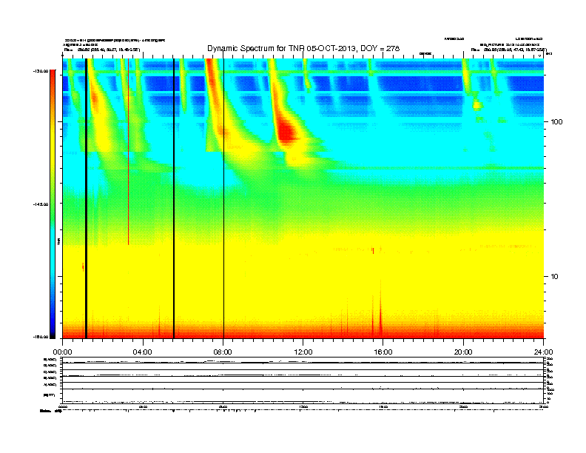The height and width of the screenshot is (453, 586).
Task: Select the 04:00 label on the main time axis
Action: [x=143, y=352]
